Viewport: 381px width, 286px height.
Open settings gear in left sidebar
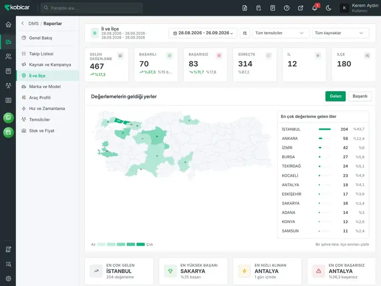8,279
